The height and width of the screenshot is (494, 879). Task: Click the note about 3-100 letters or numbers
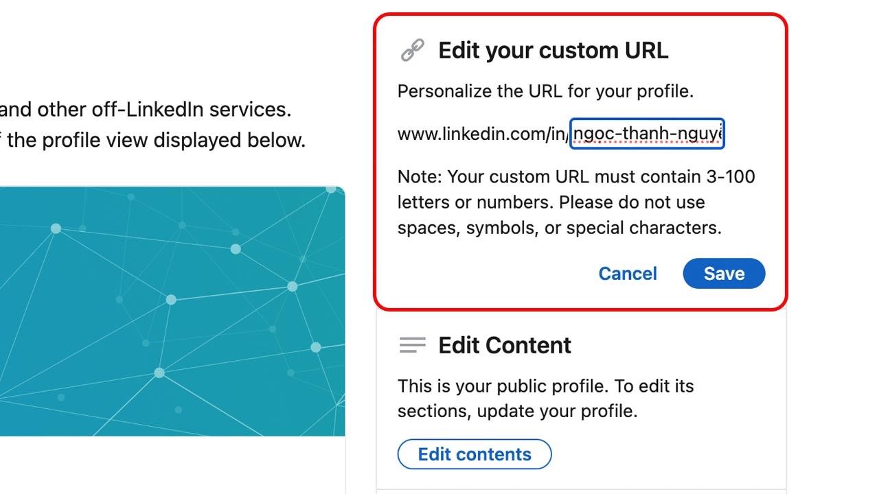pyautogui.click(x=576, y=202)
